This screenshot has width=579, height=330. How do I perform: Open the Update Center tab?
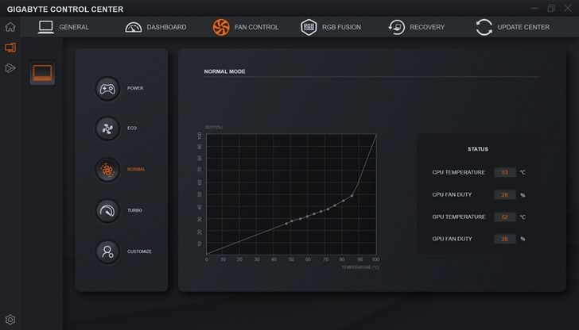tap(512, 27)
